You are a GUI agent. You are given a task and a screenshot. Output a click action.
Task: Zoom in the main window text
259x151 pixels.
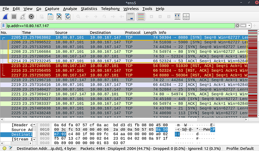(x=151, y=17)
